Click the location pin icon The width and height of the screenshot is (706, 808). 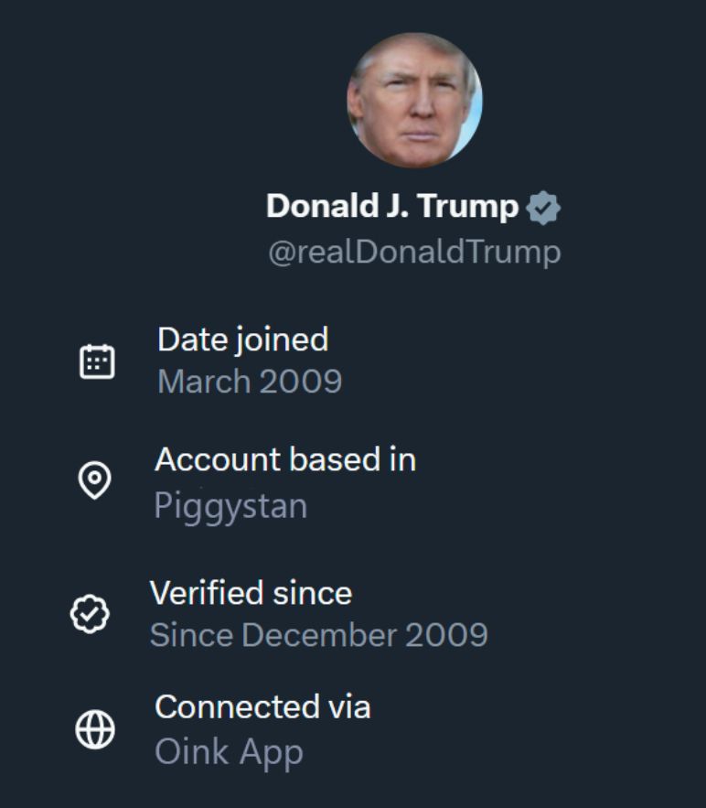(95, 481)
